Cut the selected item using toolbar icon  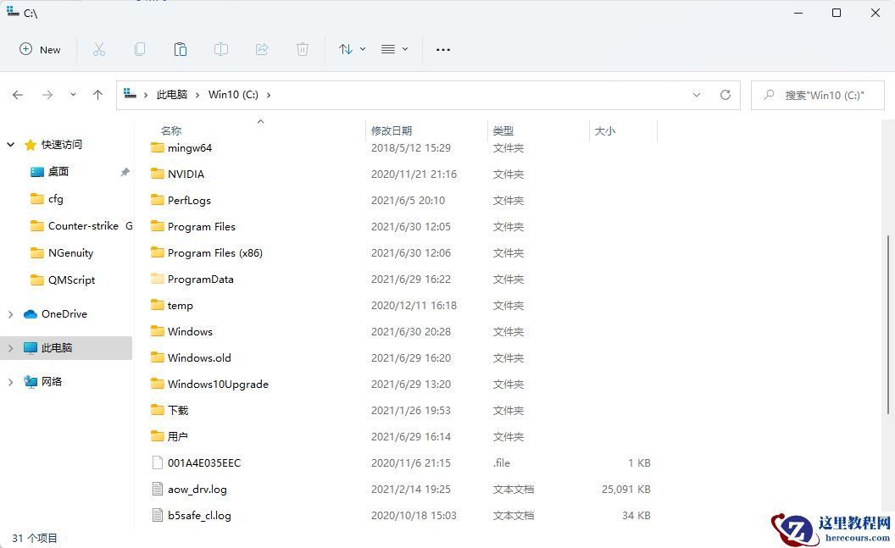pyautogui.click(x=99, y=49)
